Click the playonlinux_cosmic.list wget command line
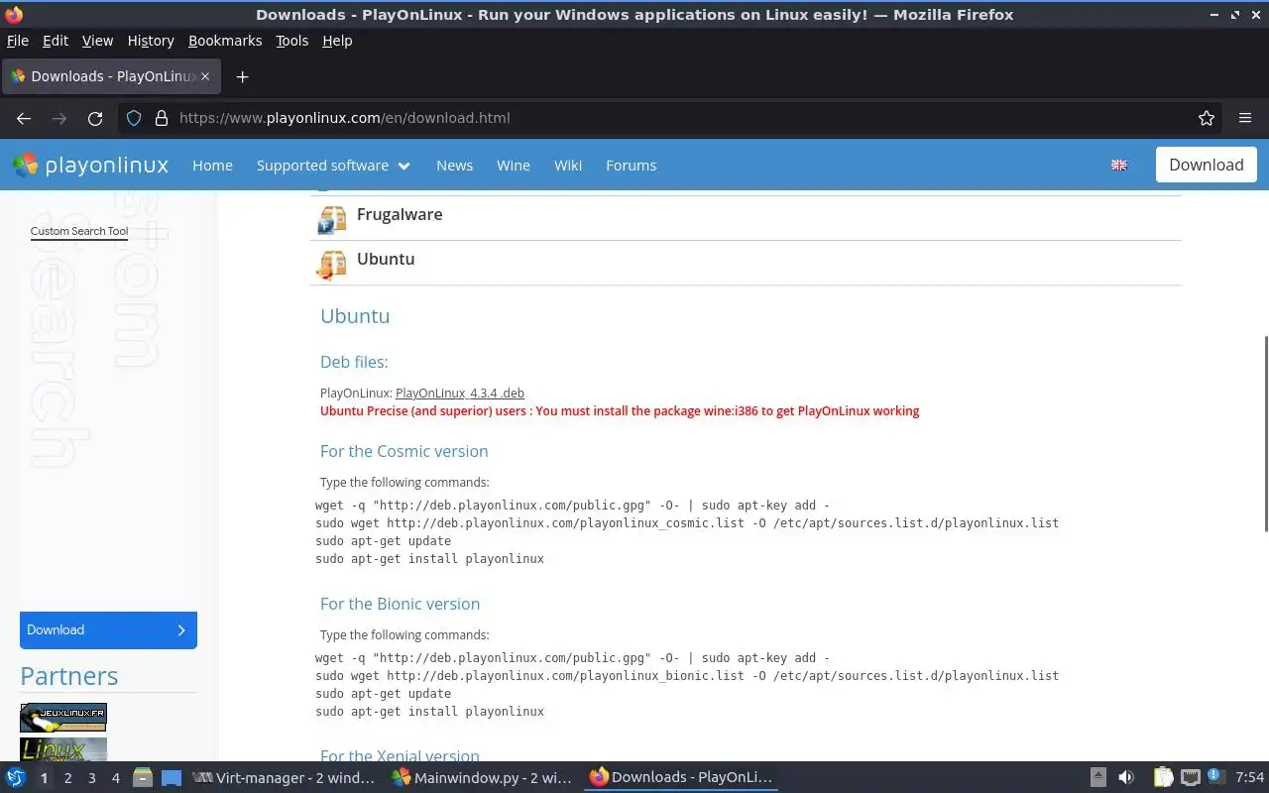The height and width of the screenshot is (793, 1269). pyautogui.click(x=687, y=523)
